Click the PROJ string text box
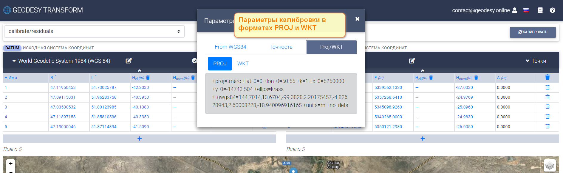 point(281,93)
